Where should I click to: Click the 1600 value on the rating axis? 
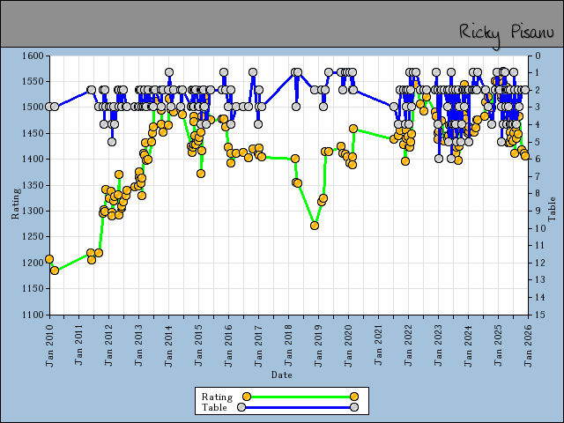31,56
